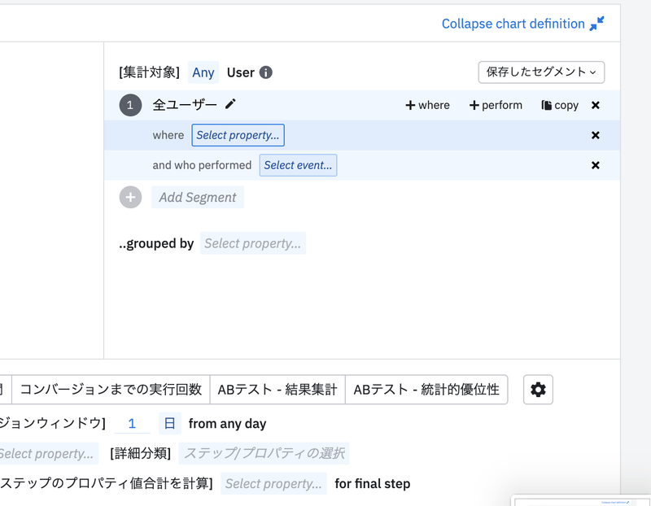This screenshot has height=506, width=651.
Task: Delete the where property filter row
Action: [596, 135]
